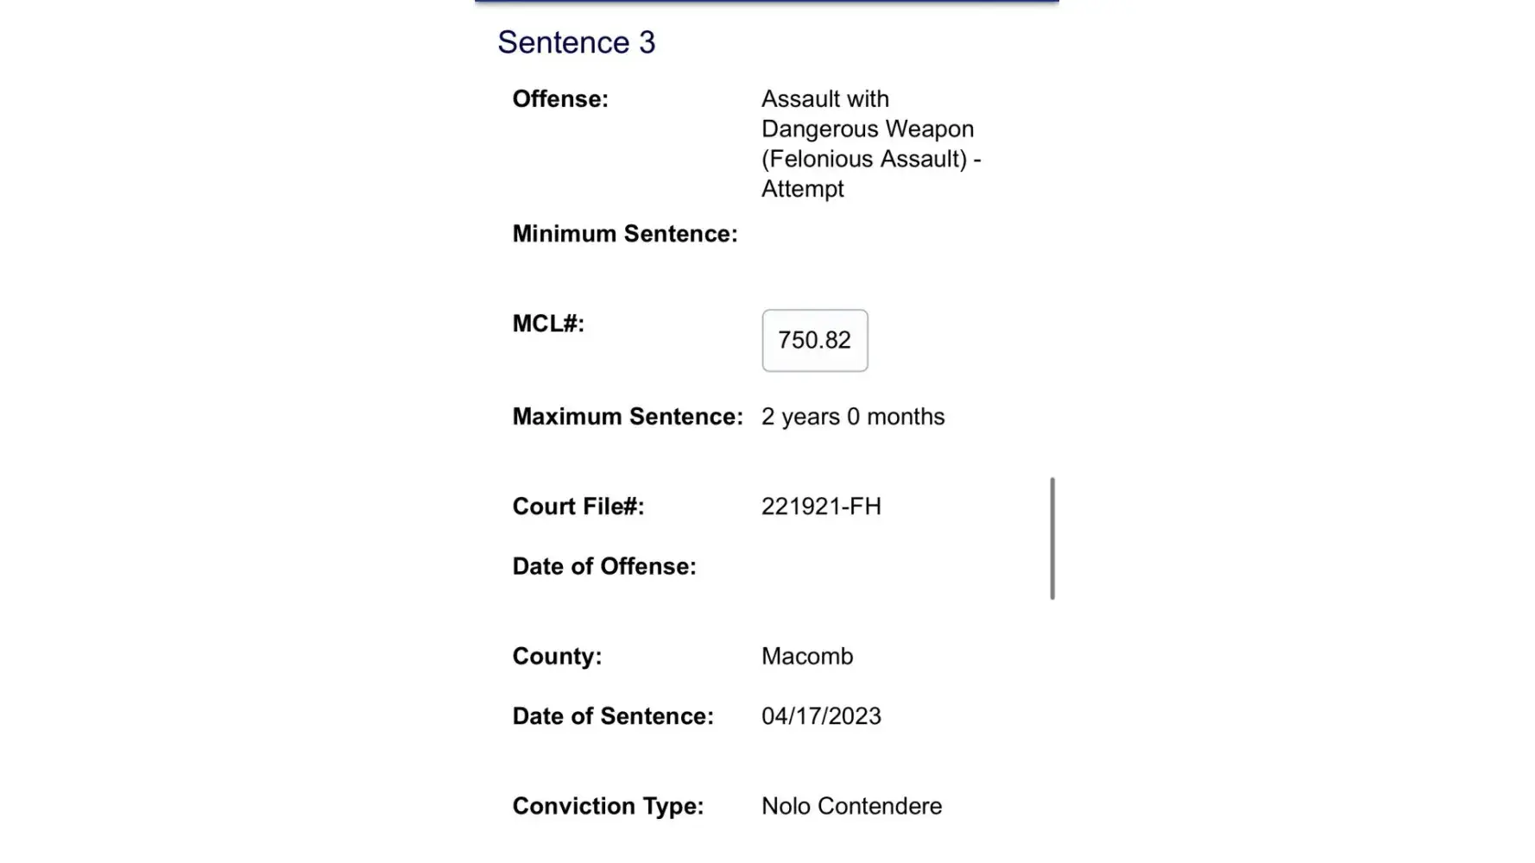Click the Nolo Contendere value

click(851, 806)
